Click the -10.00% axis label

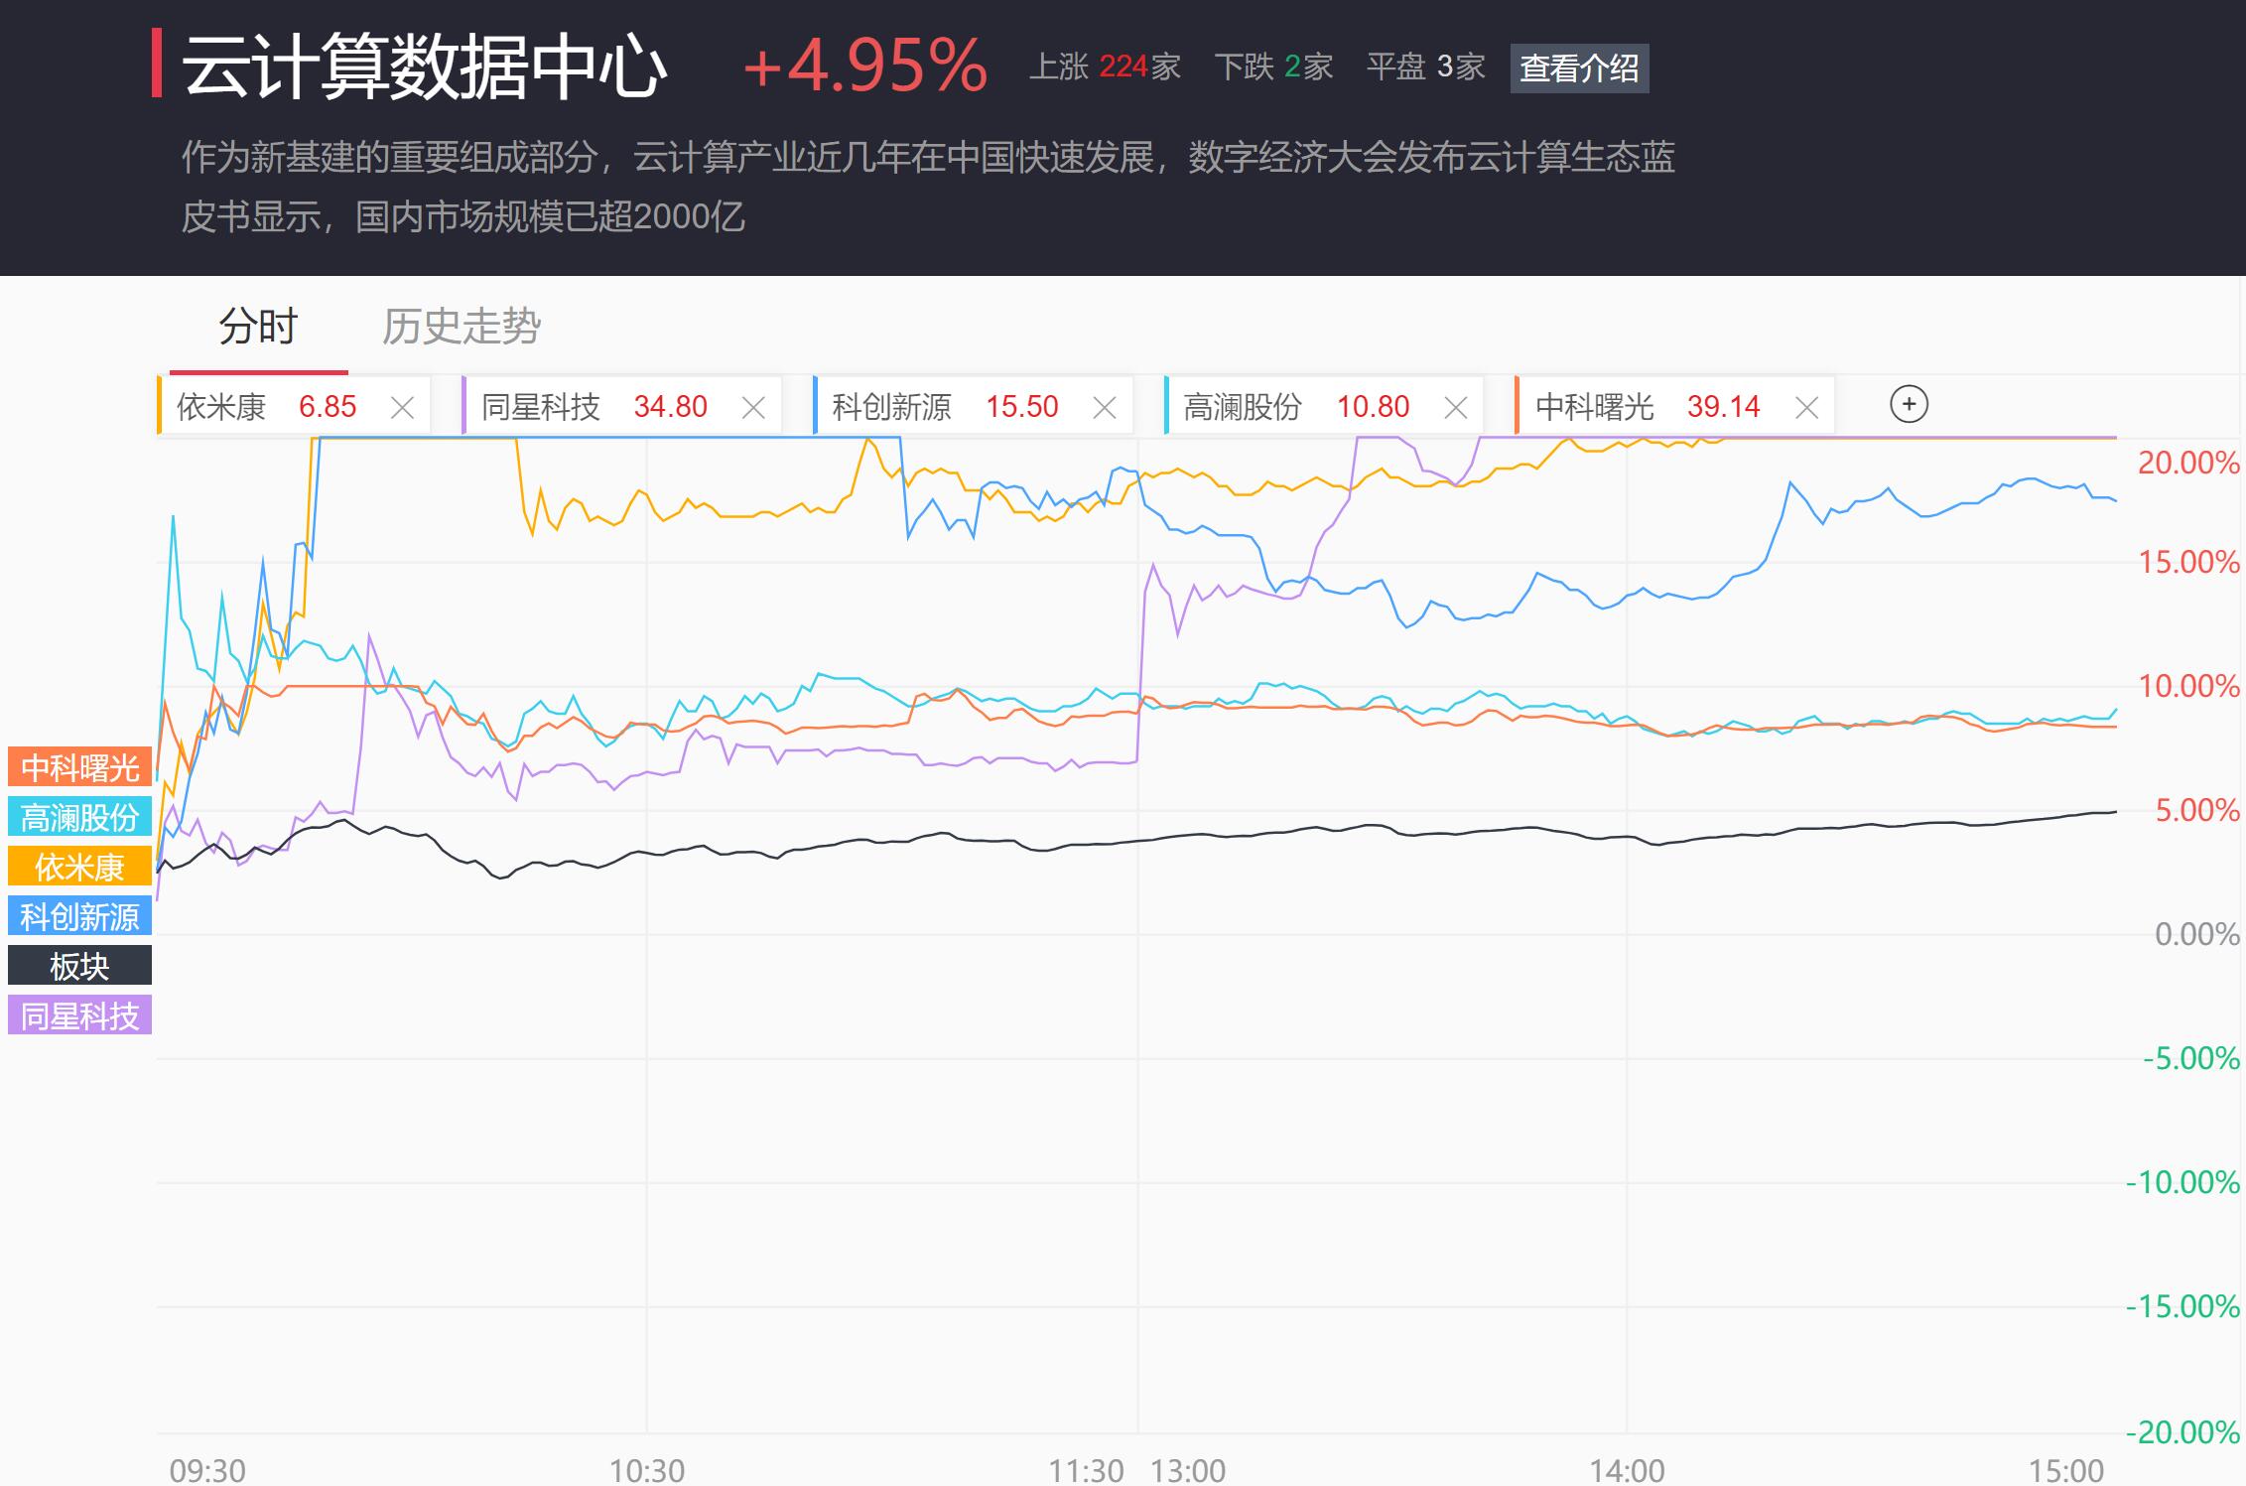(2182, 1182)
